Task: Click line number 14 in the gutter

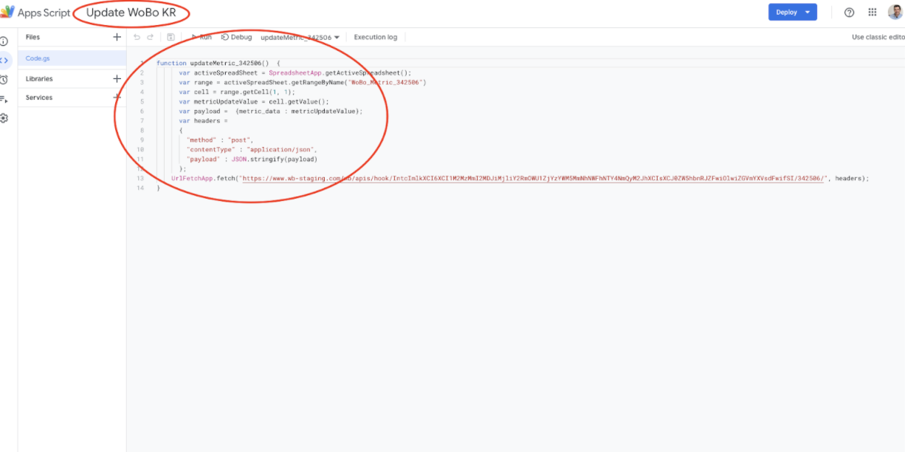Action: 140,188
